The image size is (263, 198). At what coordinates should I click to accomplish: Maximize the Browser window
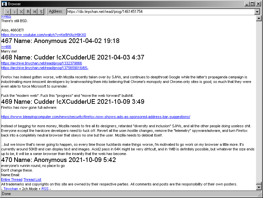252,4
